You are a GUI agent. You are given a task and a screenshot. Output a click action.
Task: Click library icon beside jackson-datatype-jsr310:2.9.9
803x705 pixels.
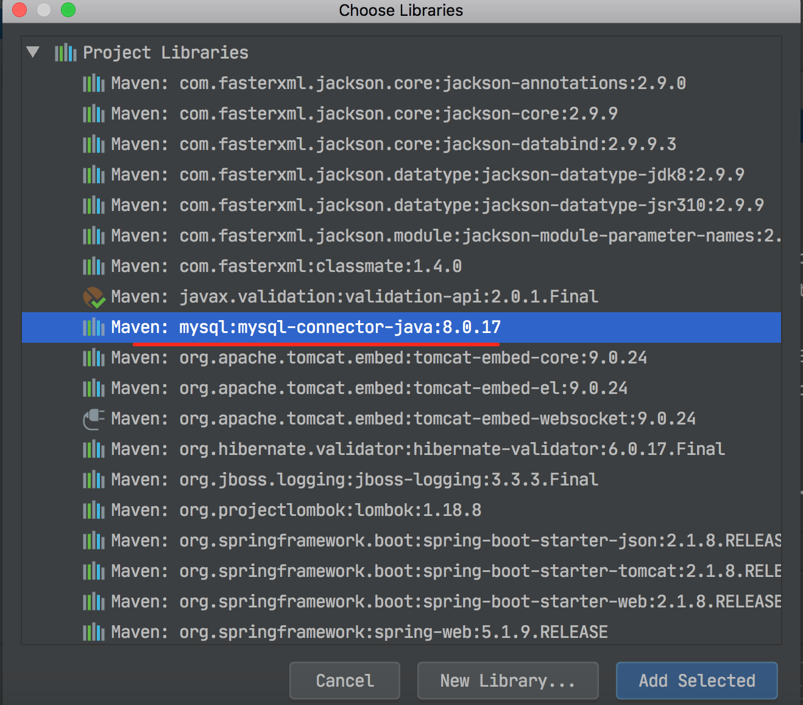94,206
